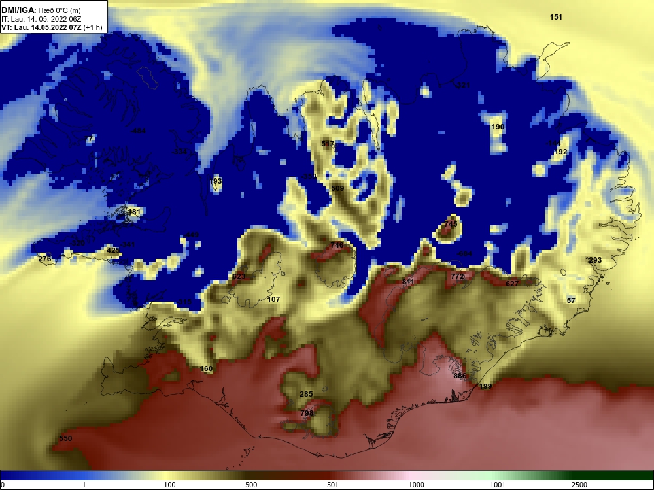
Task: Click the map value '-334'
Action: click(179, 152)
